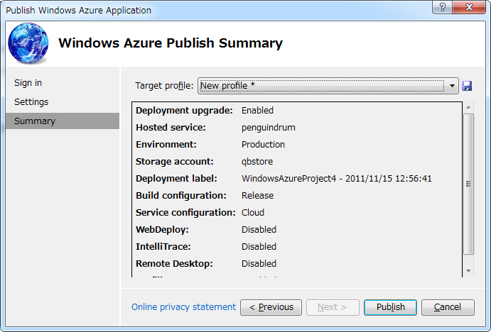This screenshot has width=491, height=332.
Task: Open the Online privacy statement link
Action: (x=183, y=307)
